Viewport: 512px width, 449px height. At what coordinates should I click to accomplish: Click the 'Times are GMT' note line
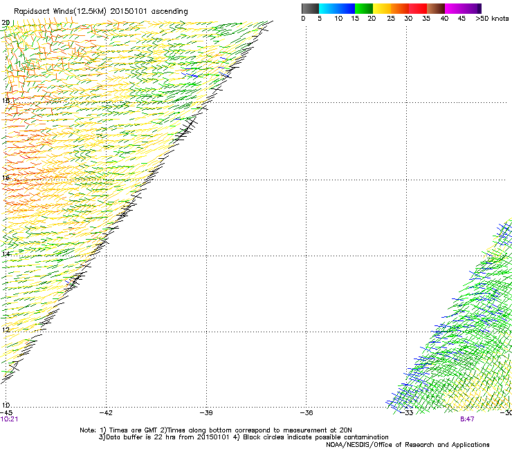(x=215, y=430)
